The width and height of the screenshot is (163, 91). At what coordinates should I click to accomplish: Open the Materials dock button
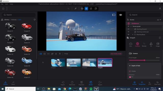(x=72, y=83)
